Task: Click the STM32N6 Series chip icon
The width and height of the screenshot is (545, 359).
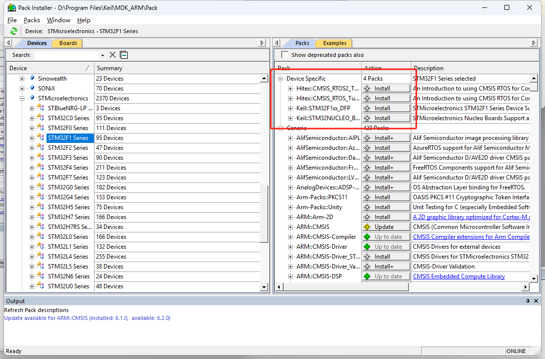Action: click(41, 276)
